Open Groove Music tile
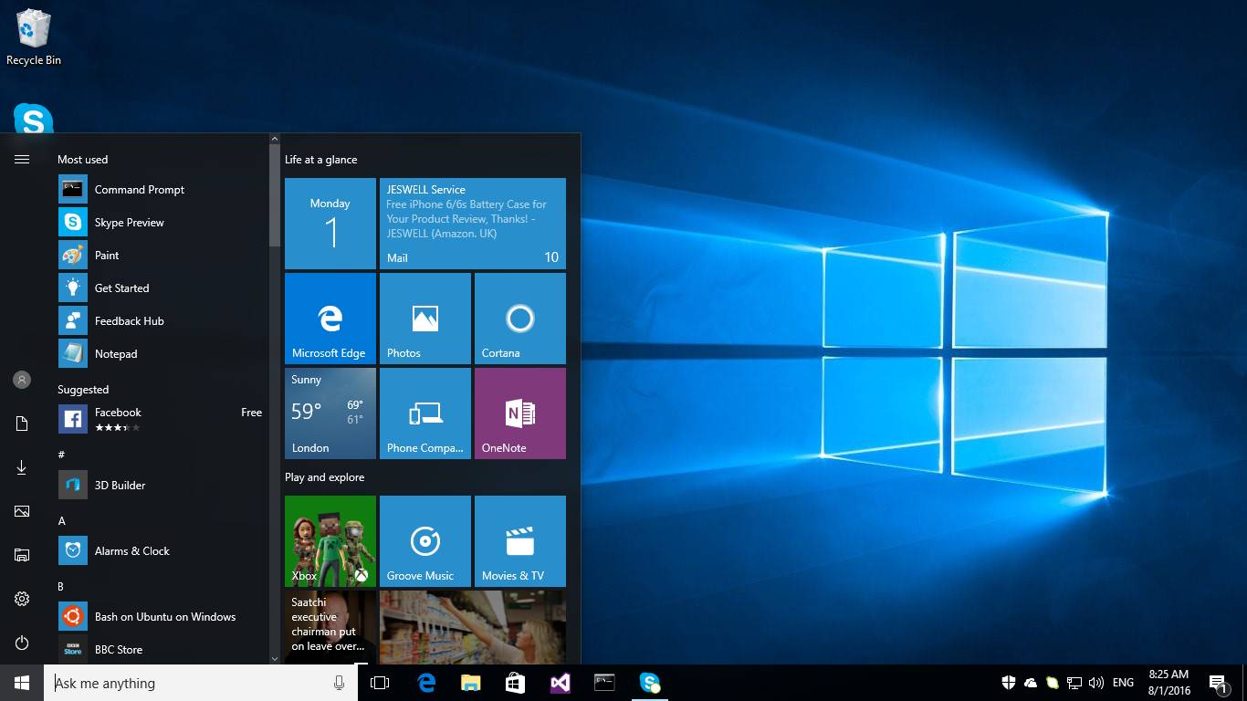 tap(425, 541)
